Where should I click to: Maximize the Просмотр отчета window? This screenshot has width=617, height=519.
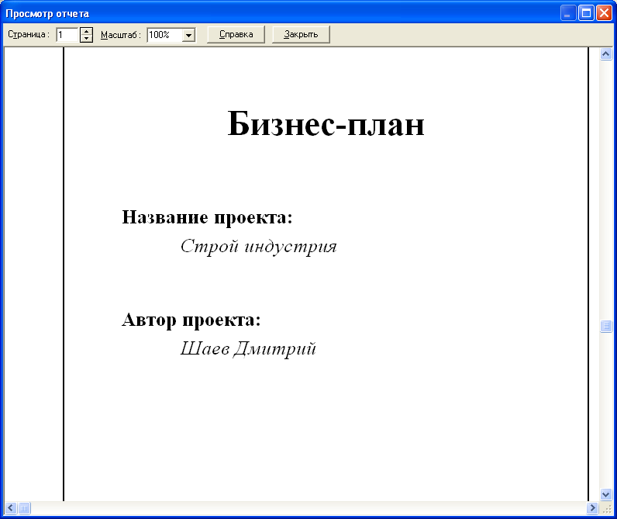click(x=586, y=13)
